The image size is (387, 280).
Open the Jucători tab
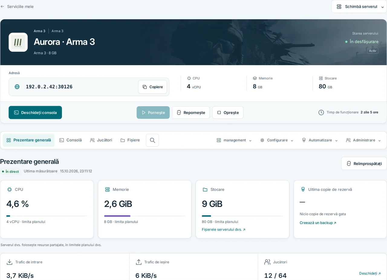point(101,140)
